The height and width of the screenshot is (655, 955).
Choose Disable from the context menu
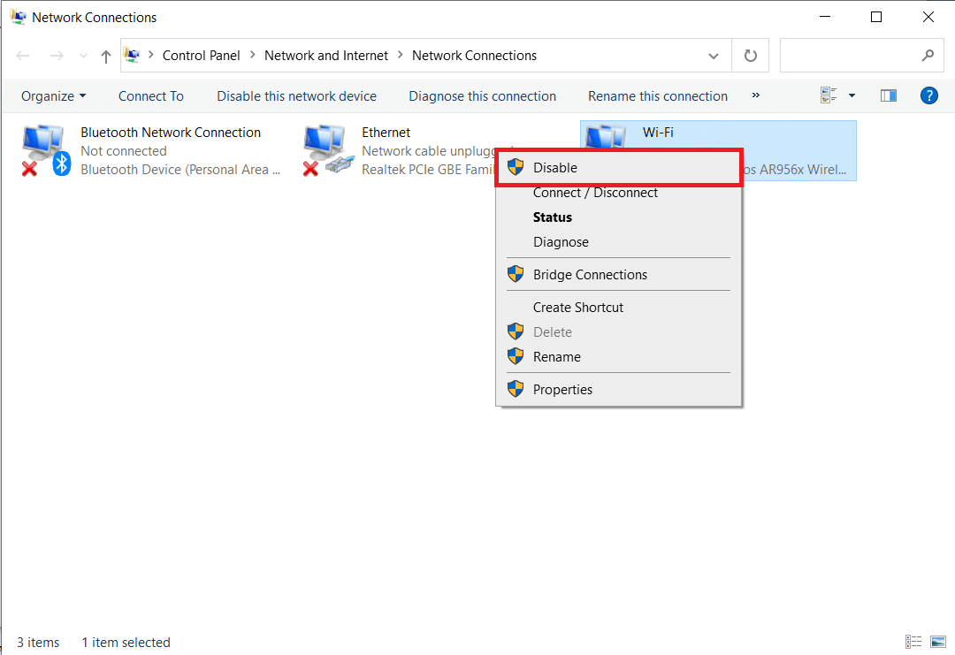click(x=554, y=168)
